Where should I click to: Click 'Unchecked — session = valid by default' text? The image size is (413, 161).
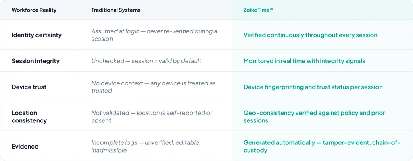pyautogui.click(x=146, y=61)
